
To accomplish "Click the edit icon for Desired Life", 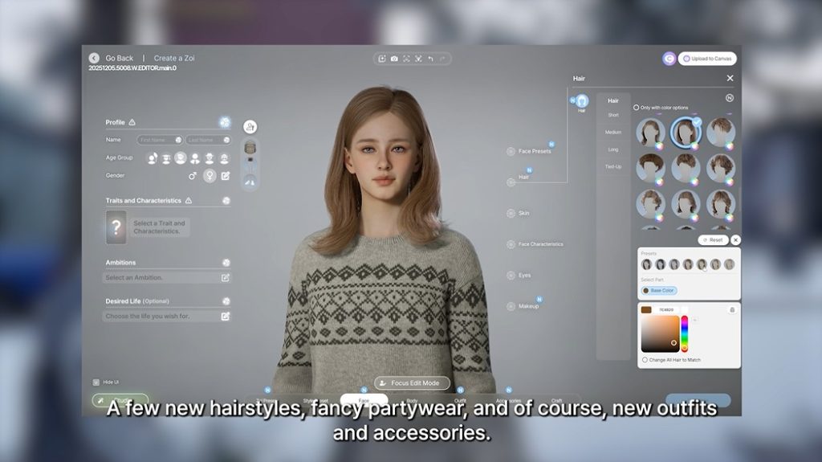I will pyautogui.click(x=226, y=317).
